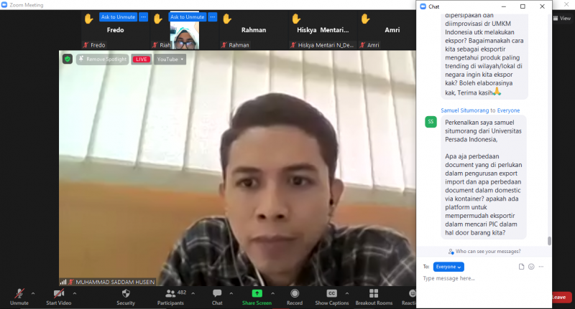Open the YouTube live stream dropdown
Screen dimensions: 575x309
tap(170, 60)
